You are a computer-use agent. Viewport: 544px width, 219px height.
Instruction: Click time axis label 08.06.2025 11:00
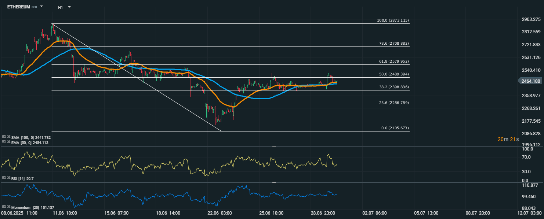point(19,213)
